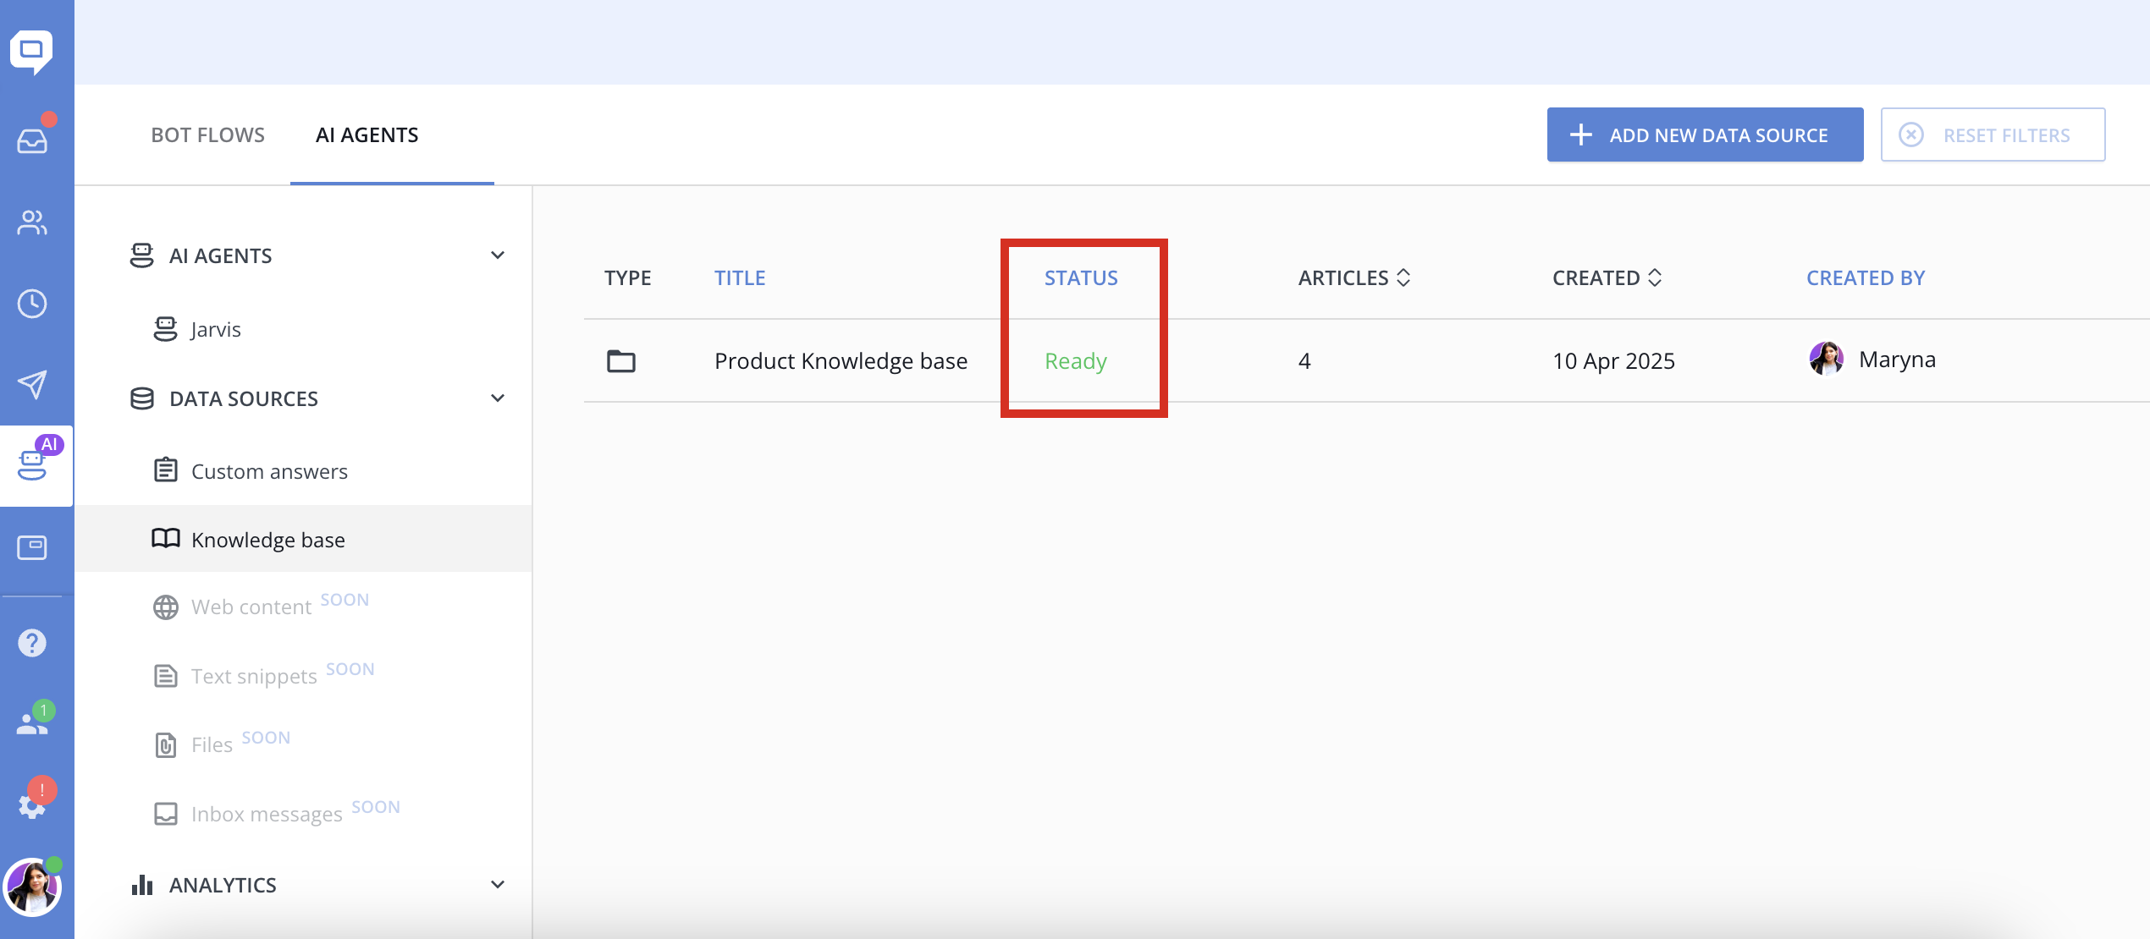Open the inbox icon with red notification dot
The width and height of the screenshot is (2150, 939).
point(32,140)
